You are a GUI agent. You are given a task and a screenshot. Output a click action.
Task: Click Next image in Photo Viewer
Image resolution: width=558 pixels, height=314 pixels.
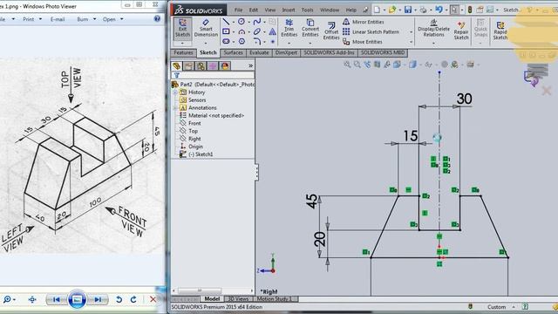coord(97,299)
